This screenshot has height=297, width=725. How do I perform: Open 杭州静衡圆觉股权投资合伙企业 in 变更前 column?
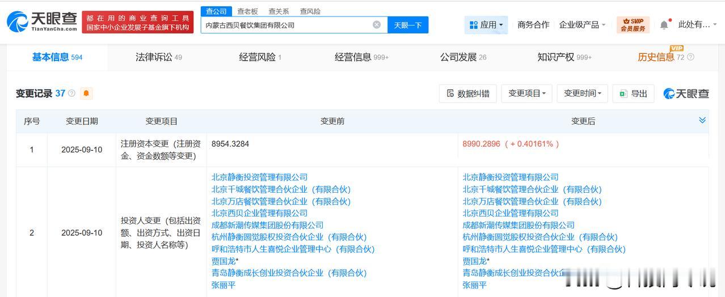(x=289, y=237)
